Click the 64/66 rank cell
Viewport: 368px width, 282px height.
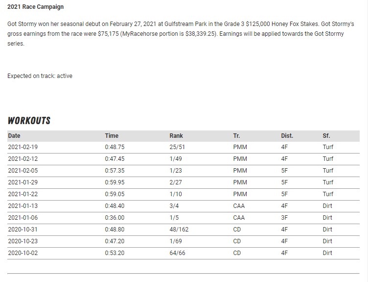coord(178,253)
